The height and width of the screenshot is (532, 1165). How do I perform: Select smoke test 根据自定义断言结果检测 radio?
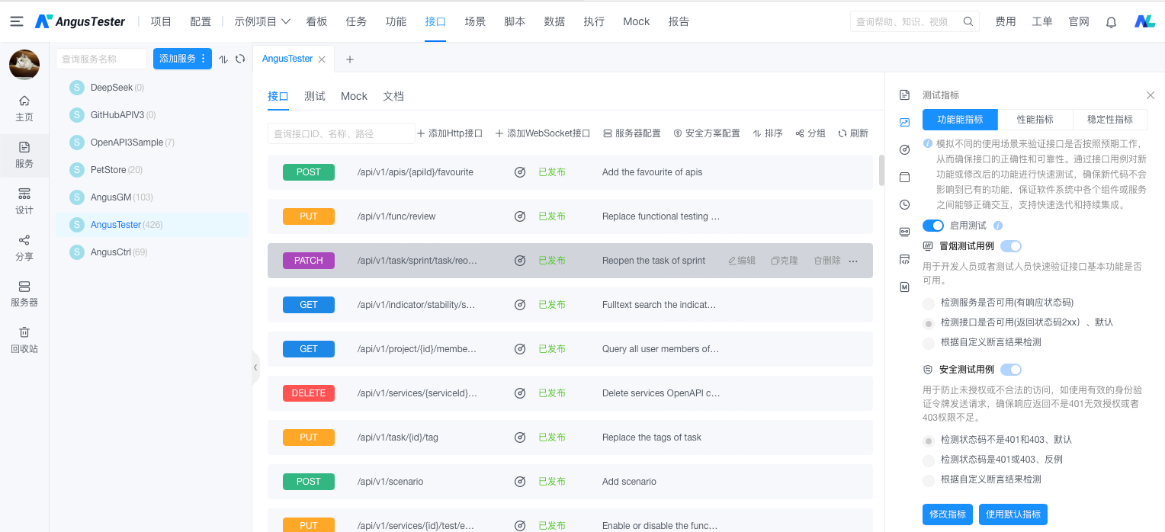929,343
